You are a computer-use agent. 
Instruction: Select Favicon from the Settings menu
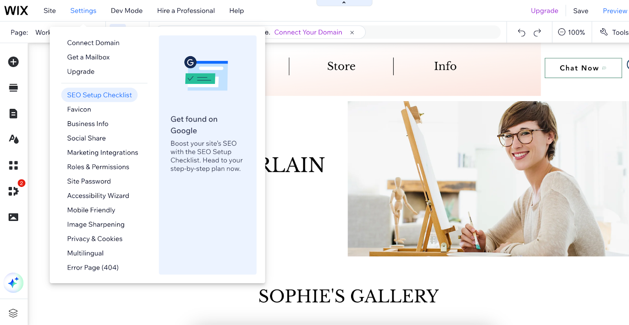tap(79, 109)
